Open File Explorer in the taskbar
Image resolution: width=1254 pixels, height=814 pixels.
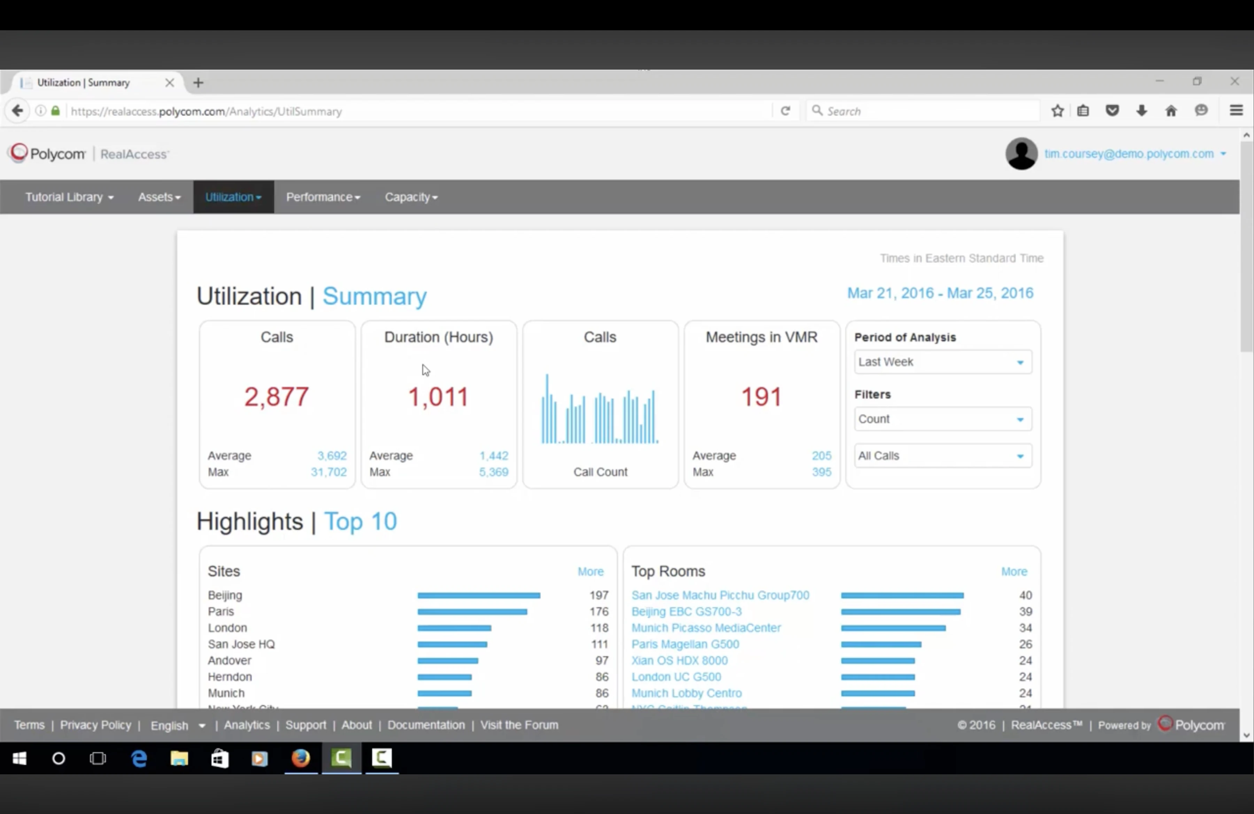179,758
